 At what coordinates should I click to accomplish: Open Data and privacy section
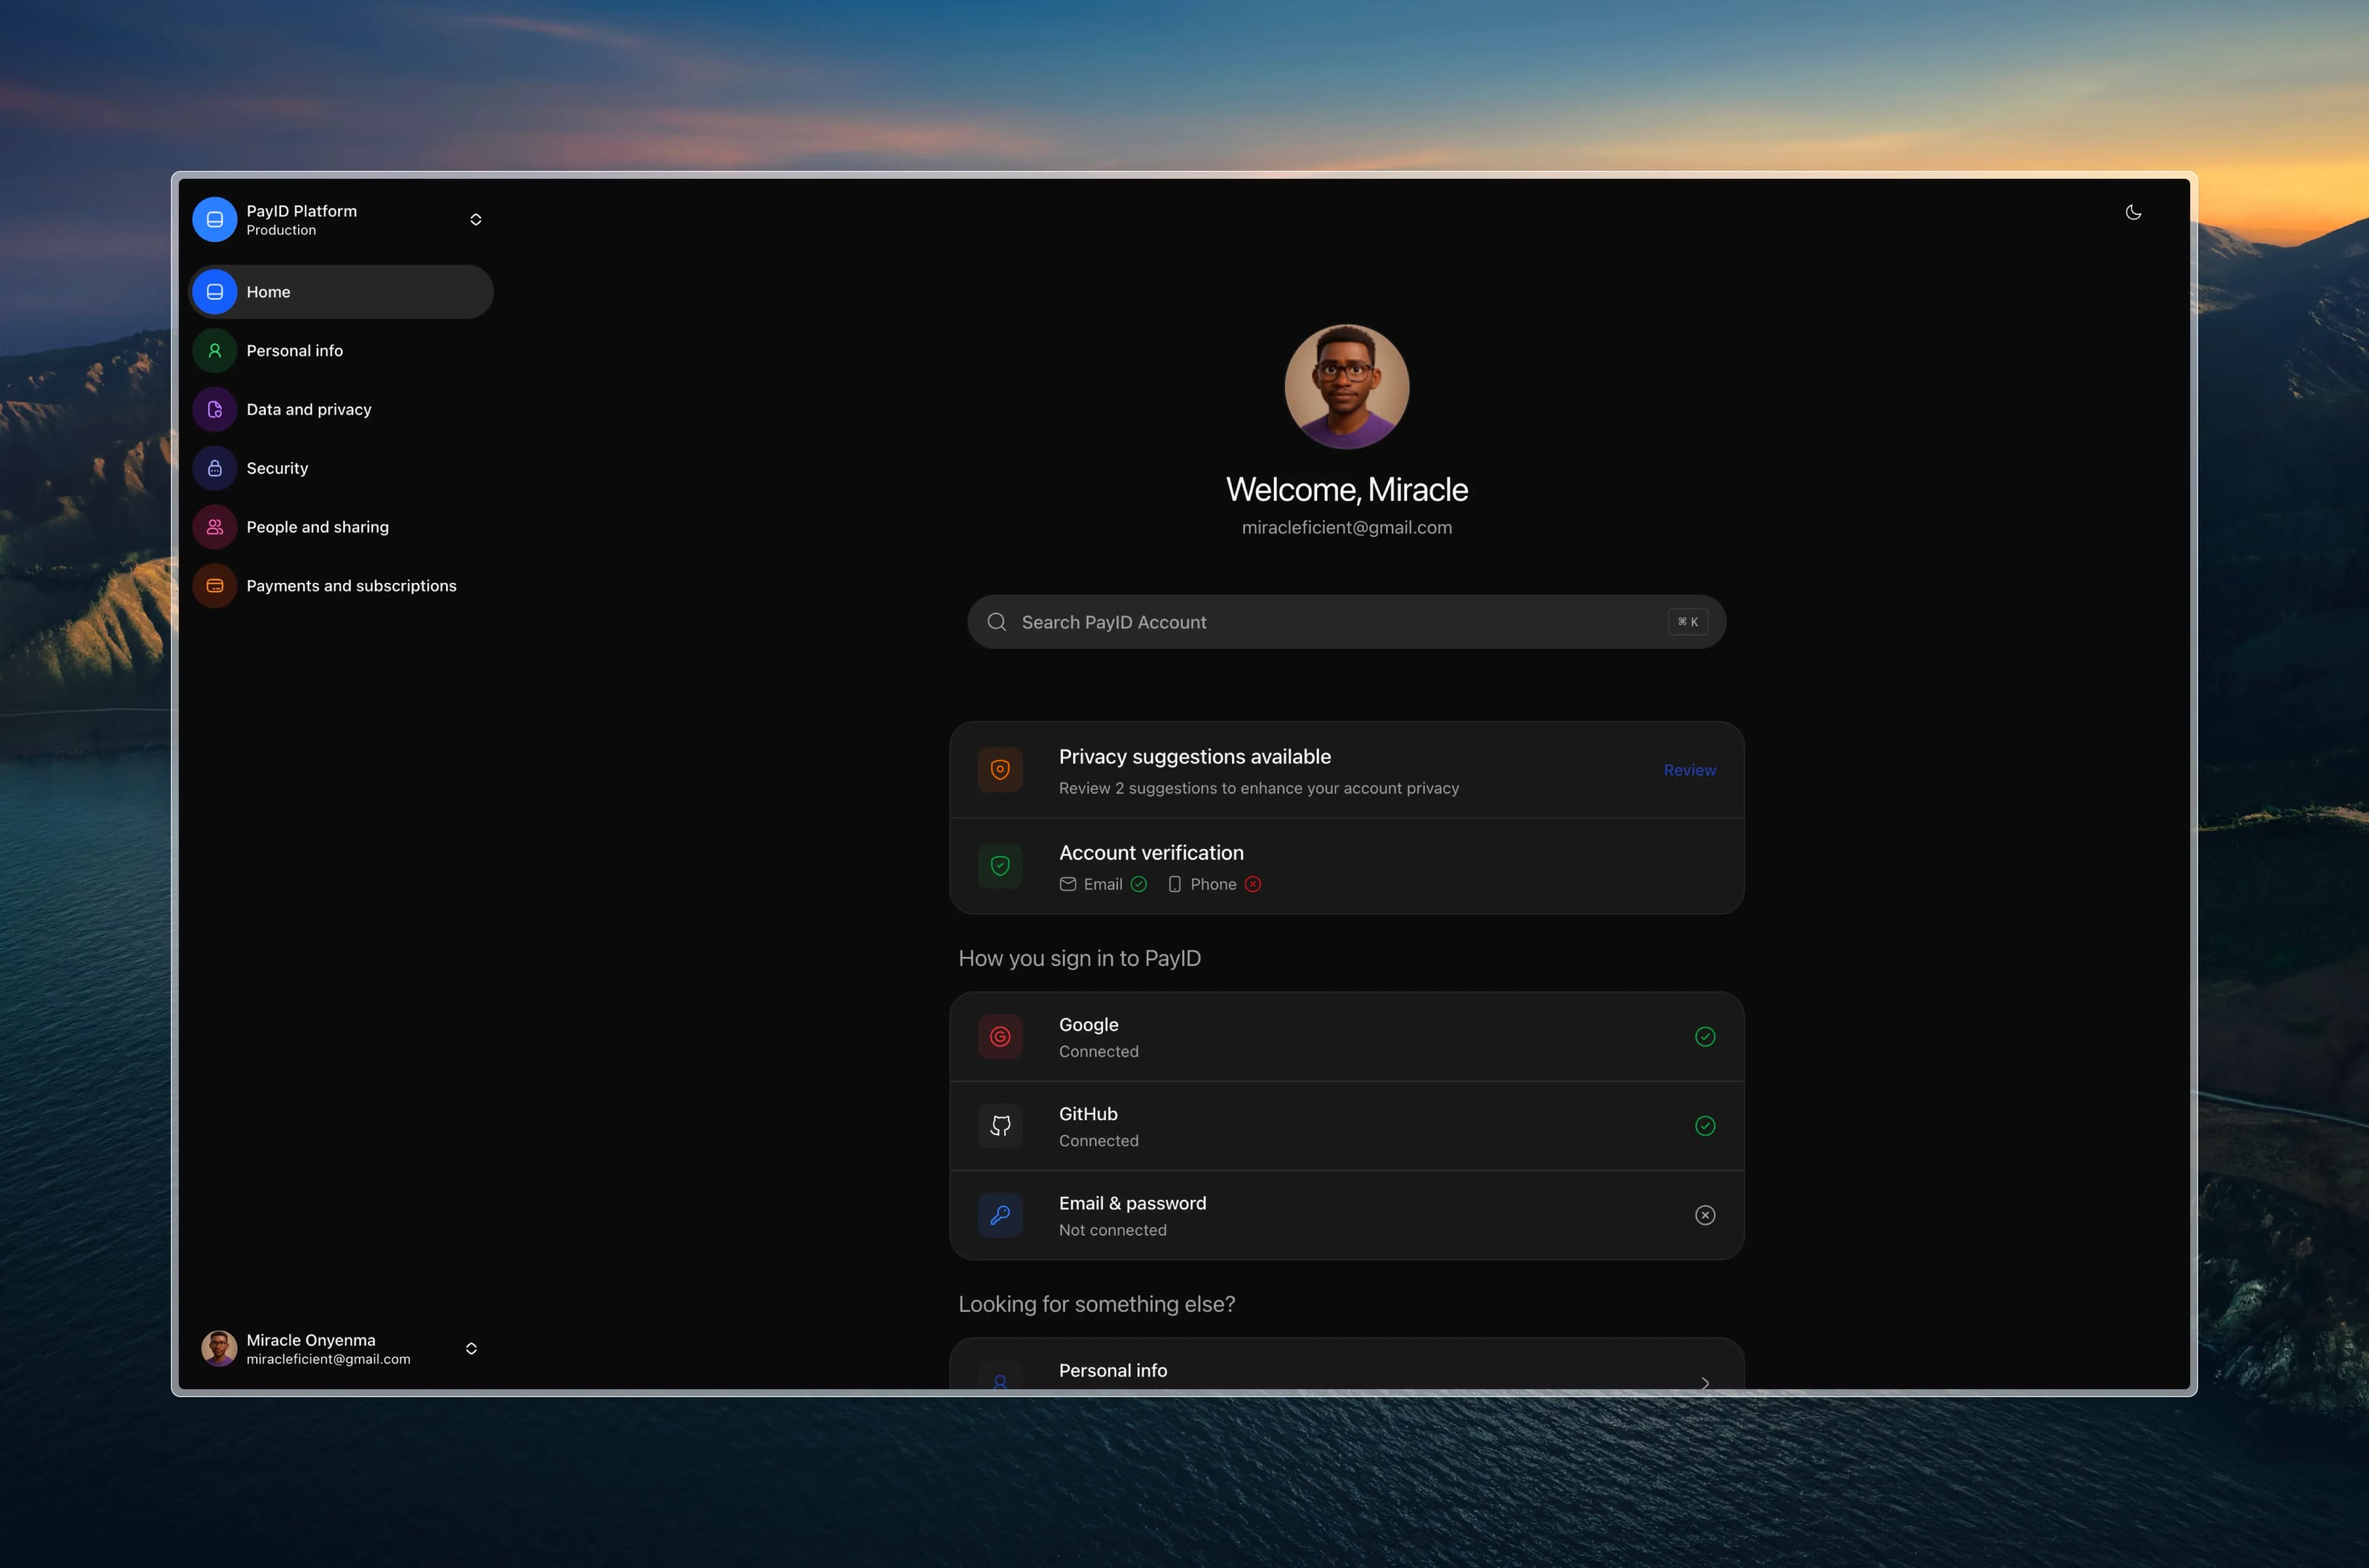coord(341,410)
